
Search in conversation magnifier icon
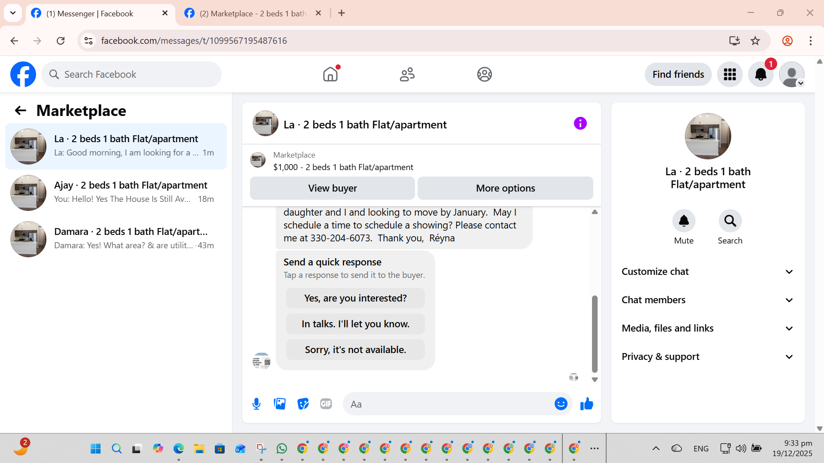pyautogui.click(x=730, y=221)
